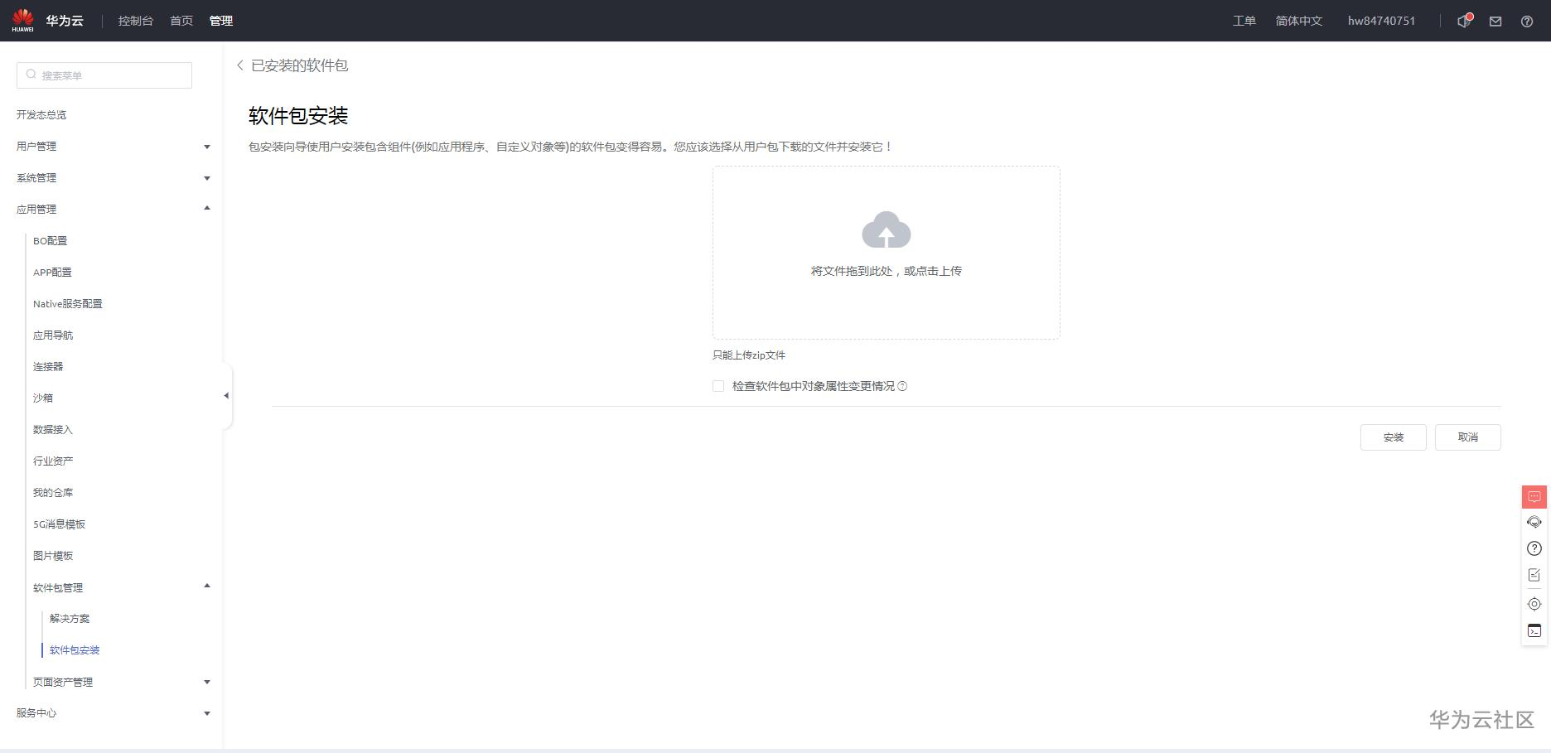The image size is (1551, 753).
Task: Open 连接器 in the sidebar
Action: [48, 367]
